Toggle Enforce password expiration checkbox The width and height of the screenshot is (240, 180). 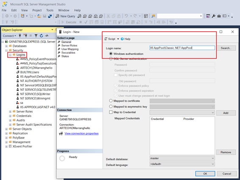click(116, 91)
